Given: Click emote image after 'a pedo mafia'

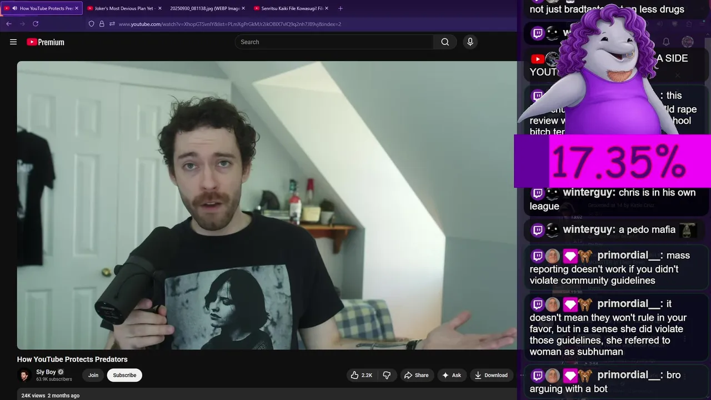Looking at the screenshot, I should coord(688,230).
